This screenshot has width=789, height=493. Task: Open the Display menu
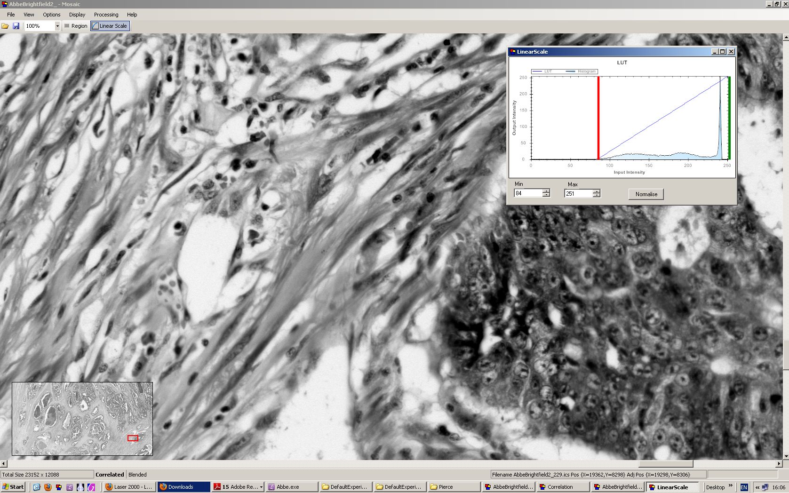pyautogui.click(x=77, y=15)
